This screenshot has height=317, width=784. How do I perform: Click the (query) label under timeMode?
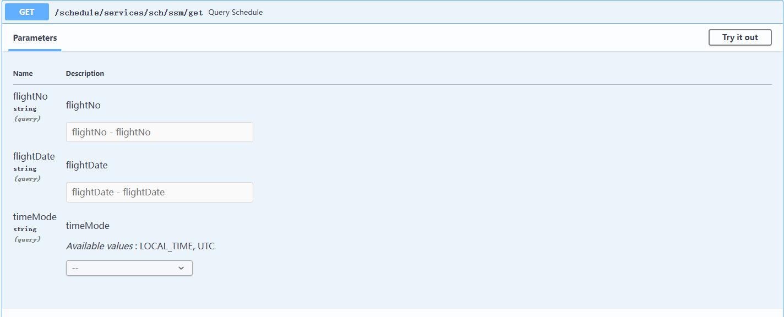[27, 239]
